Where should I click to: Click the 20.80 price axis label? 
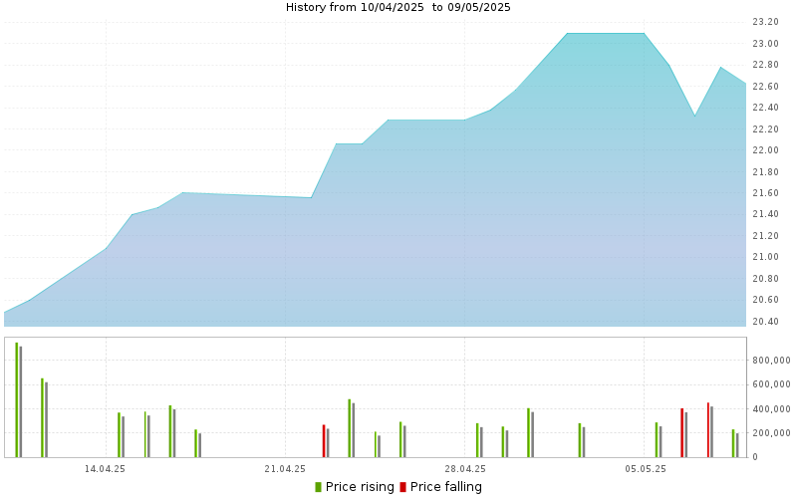click(765, 279)
